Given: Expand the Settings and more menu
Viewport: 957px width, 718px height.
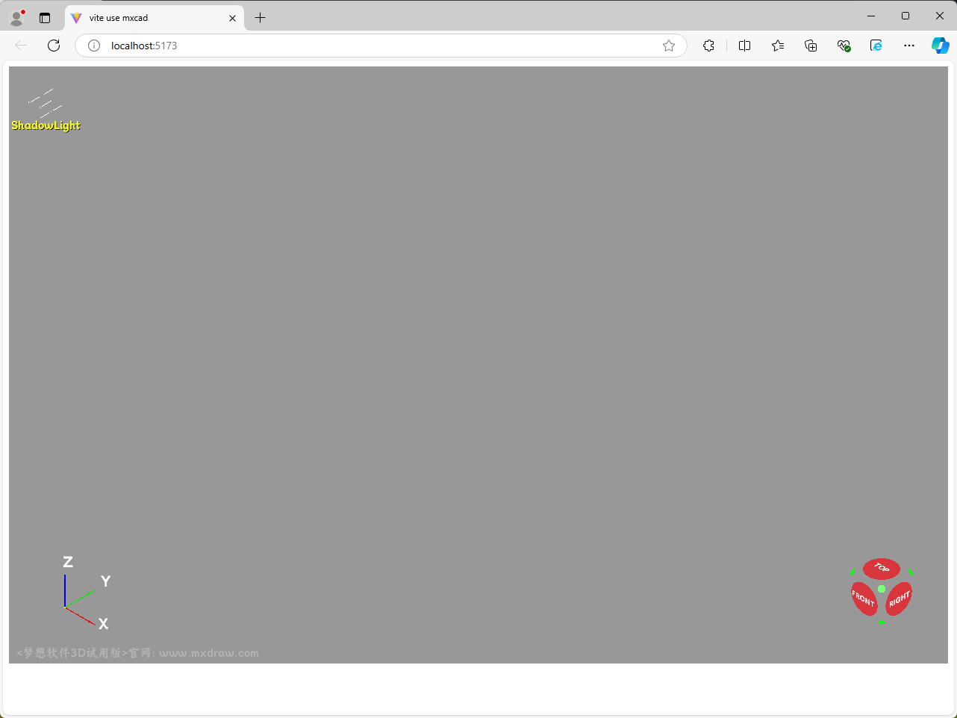Looking at the screenshot, I should pyautogui.click(x=908, y=46).
